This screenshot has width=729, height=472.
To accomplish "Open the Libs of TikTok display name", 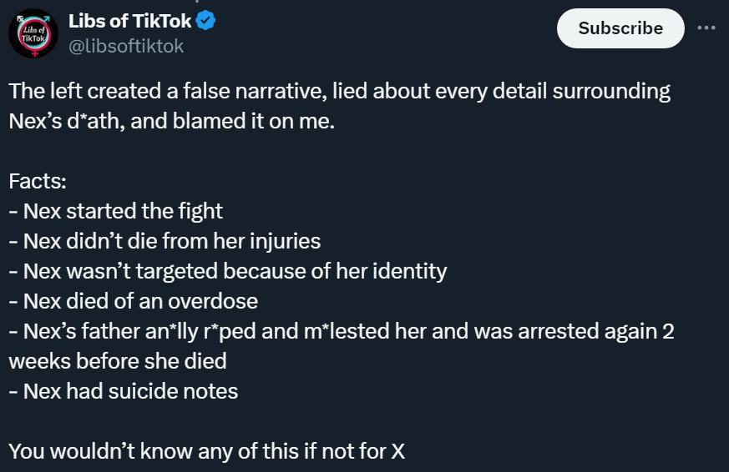I will click(129, 21).
